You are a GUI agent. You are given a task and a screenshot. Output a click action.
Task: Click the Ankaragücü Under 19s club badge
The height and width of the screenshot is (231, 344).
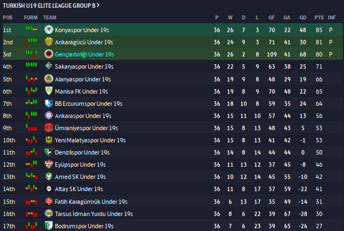click(x=49, y=42)
